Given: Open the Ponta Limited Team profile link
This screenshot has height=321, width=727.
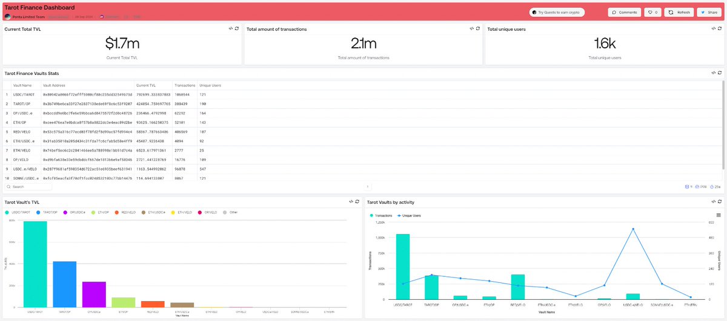Looking at the screenshot, I should click(x=28, y=17).
